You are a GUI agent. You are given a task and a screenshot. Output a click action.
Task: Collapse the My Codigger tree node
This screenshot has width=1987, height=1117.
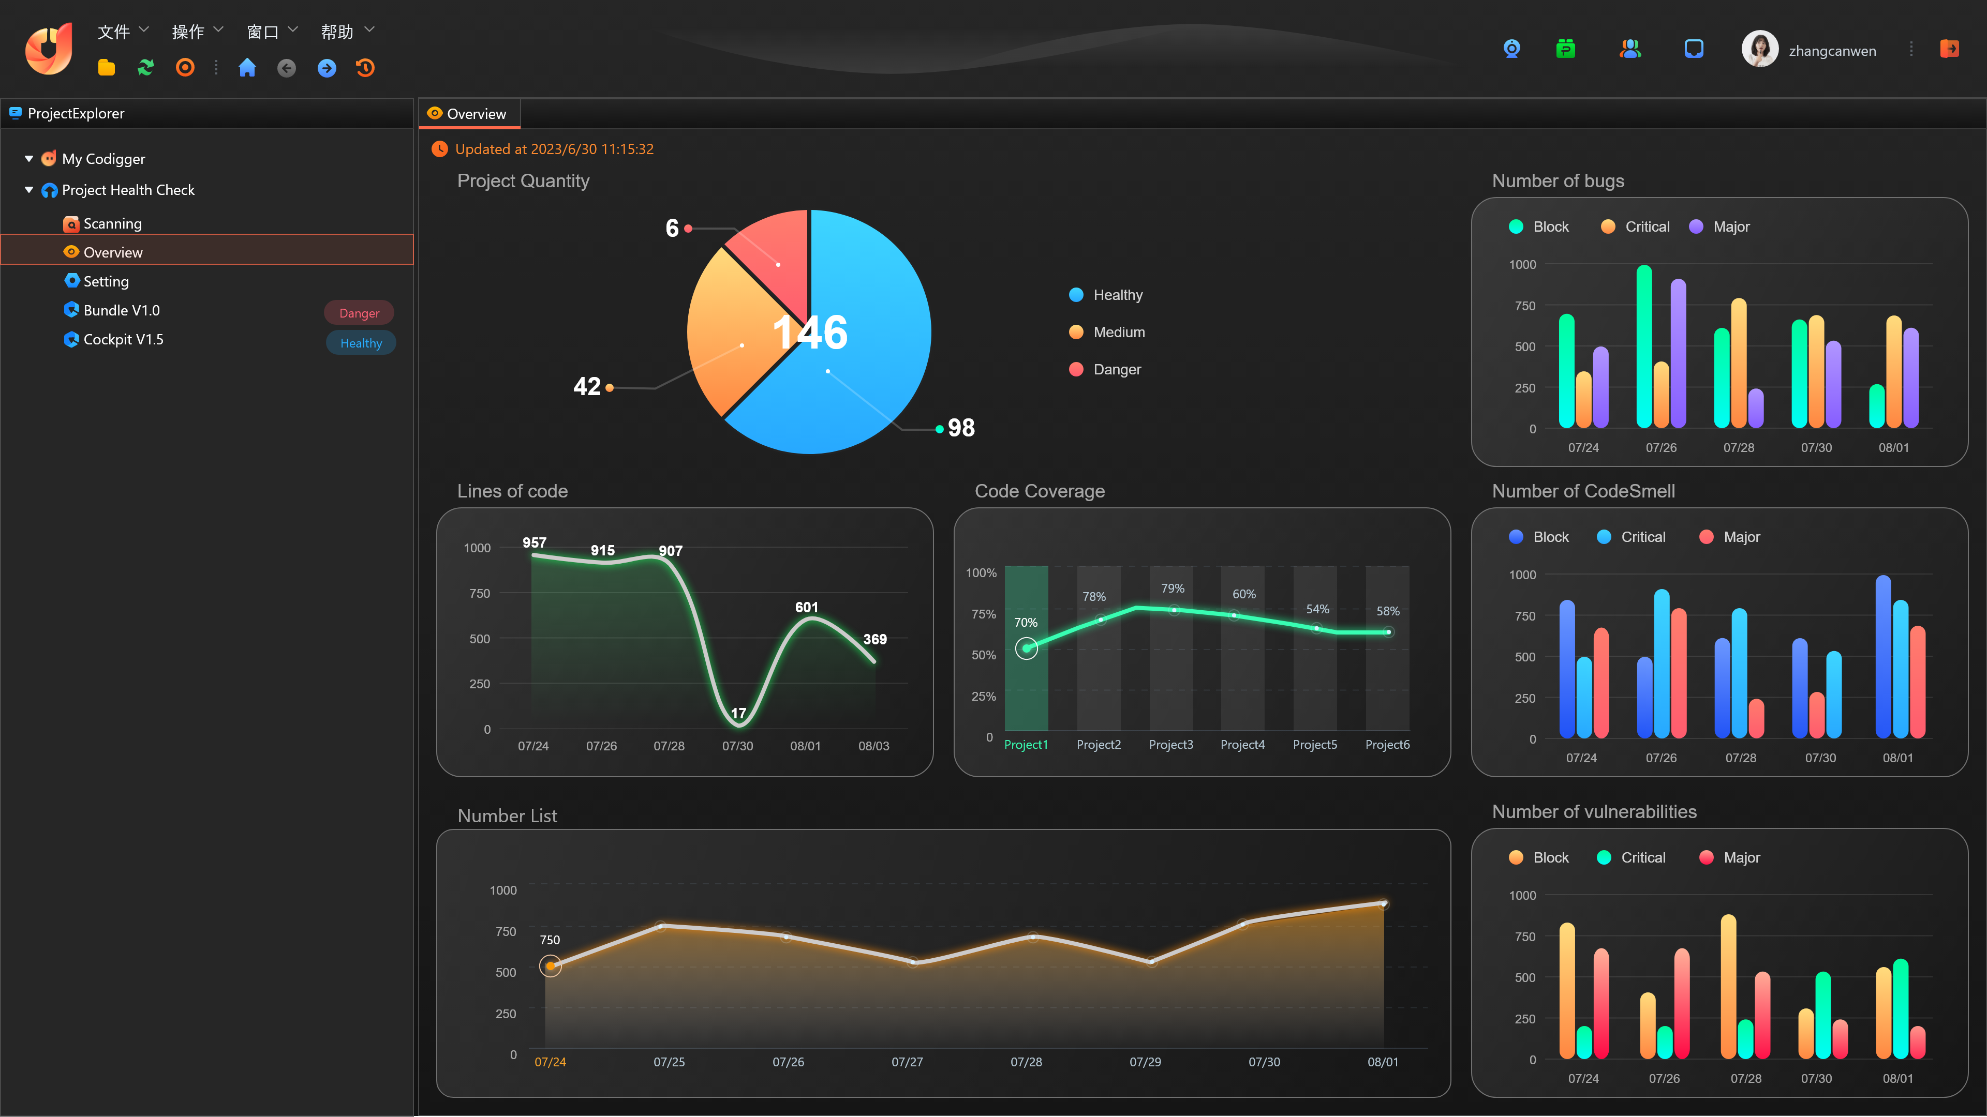coord(28,159)
